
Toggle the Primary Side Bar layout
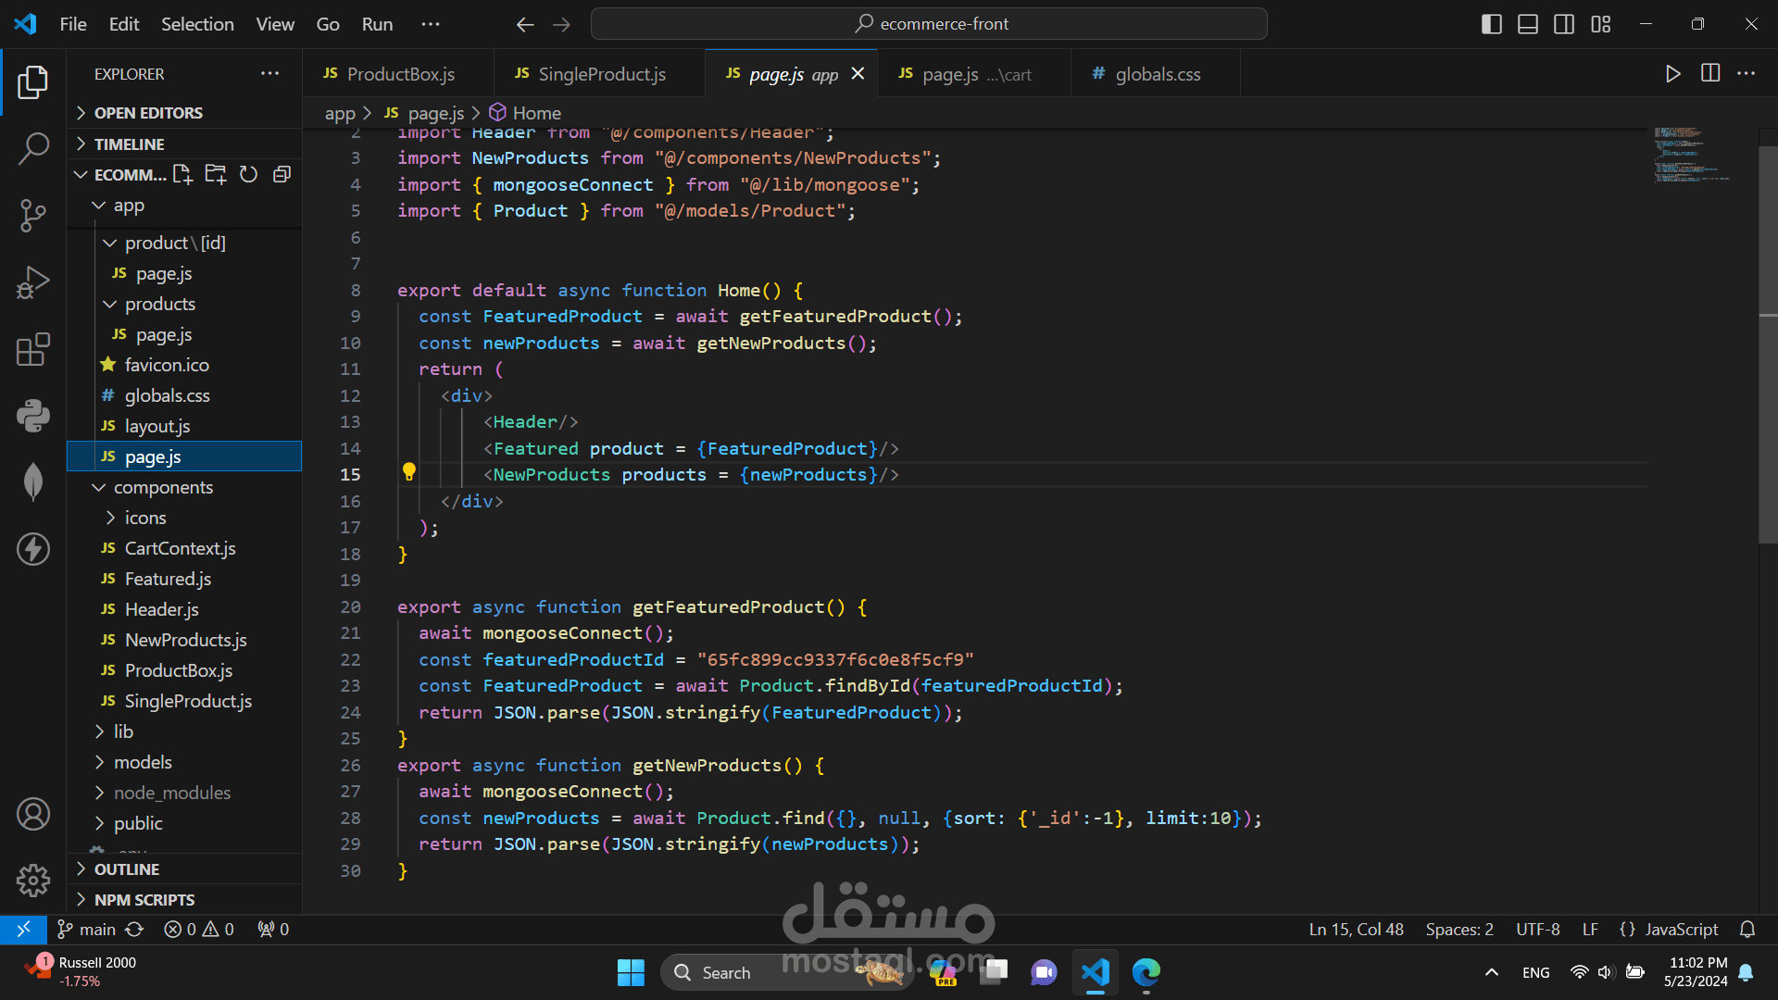(1491, 24)
